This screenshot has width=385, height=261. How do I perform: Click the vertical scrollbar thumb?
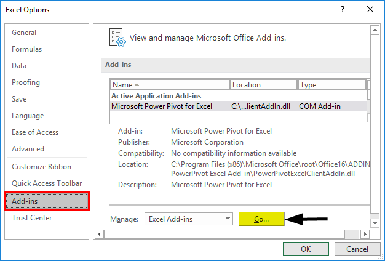click(375, 124)
